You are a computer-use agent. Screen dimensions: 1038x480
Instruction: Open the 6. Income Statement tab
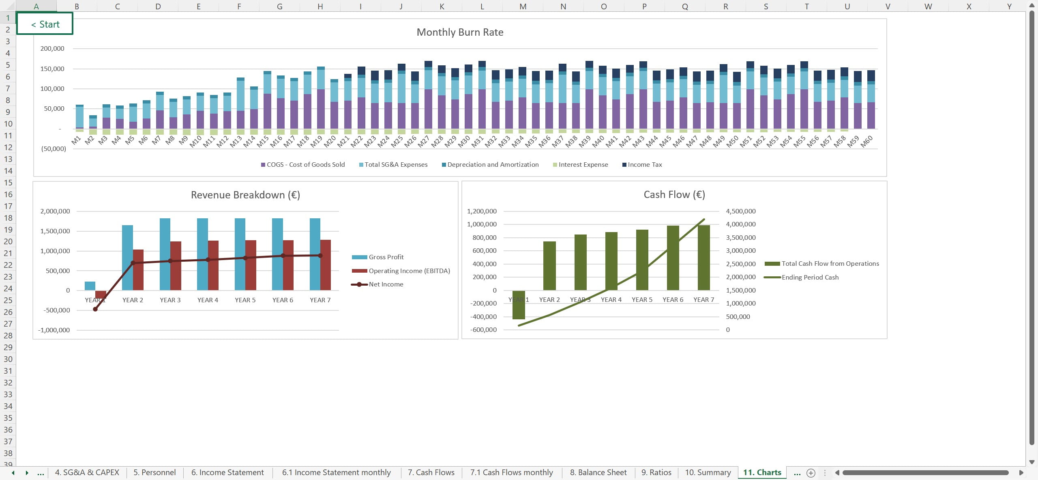[227, 473]
